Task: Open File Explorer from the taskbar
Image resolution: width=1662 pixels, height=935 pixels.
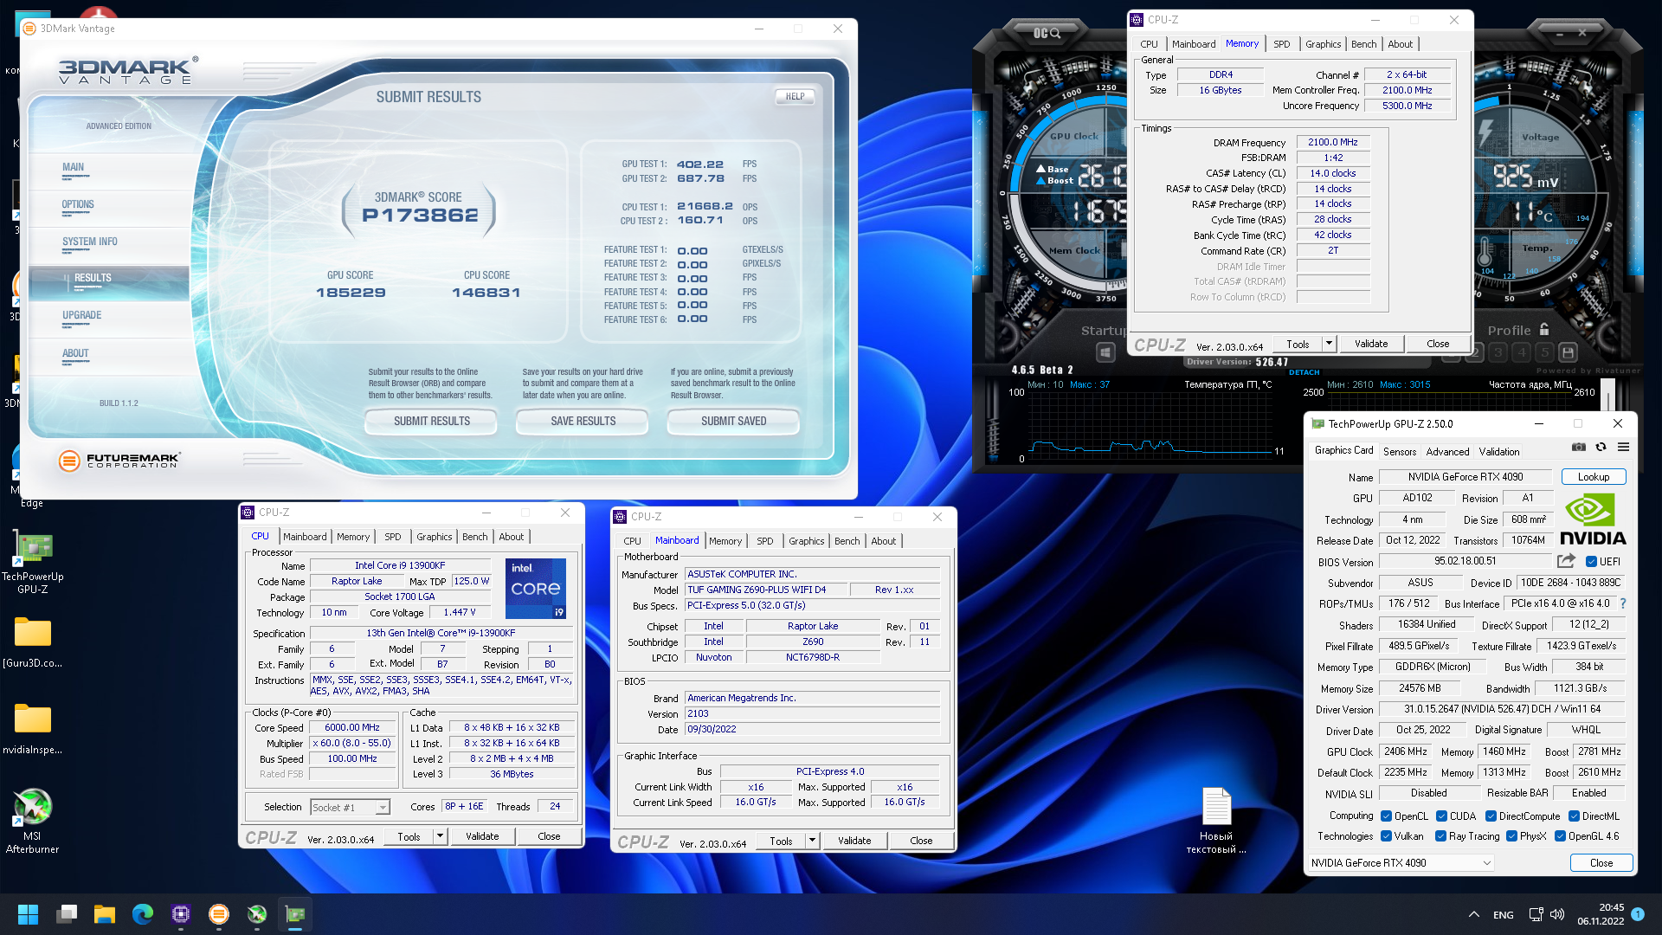Action: pos(105,914)
